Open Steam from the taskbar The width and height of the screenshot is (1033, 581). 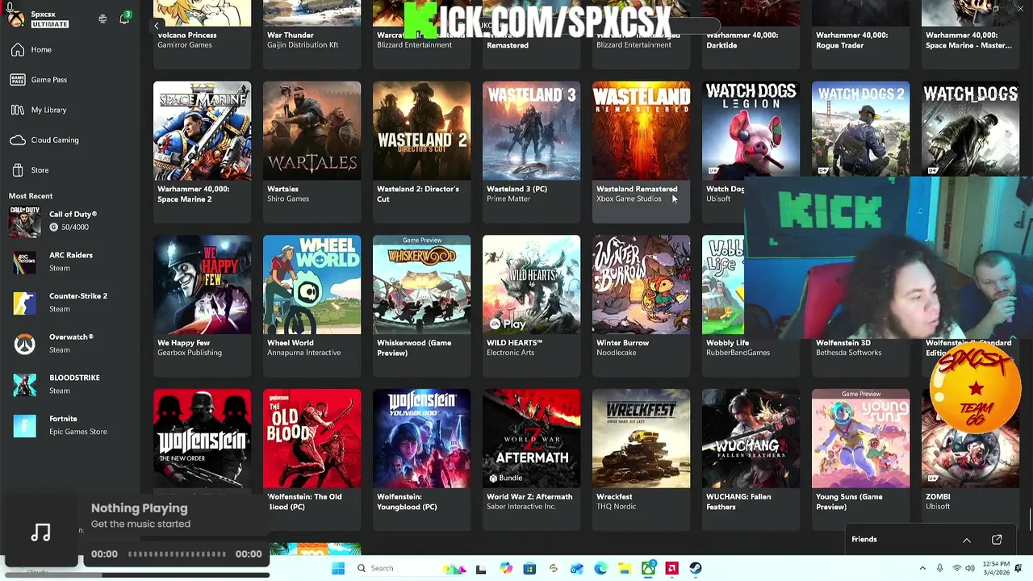695,569
